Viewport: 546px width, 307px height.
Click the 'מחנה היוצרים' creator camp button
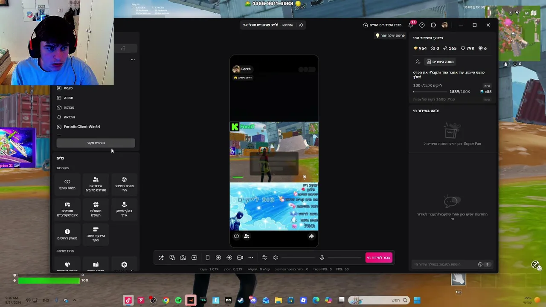(x=440, y=61)
